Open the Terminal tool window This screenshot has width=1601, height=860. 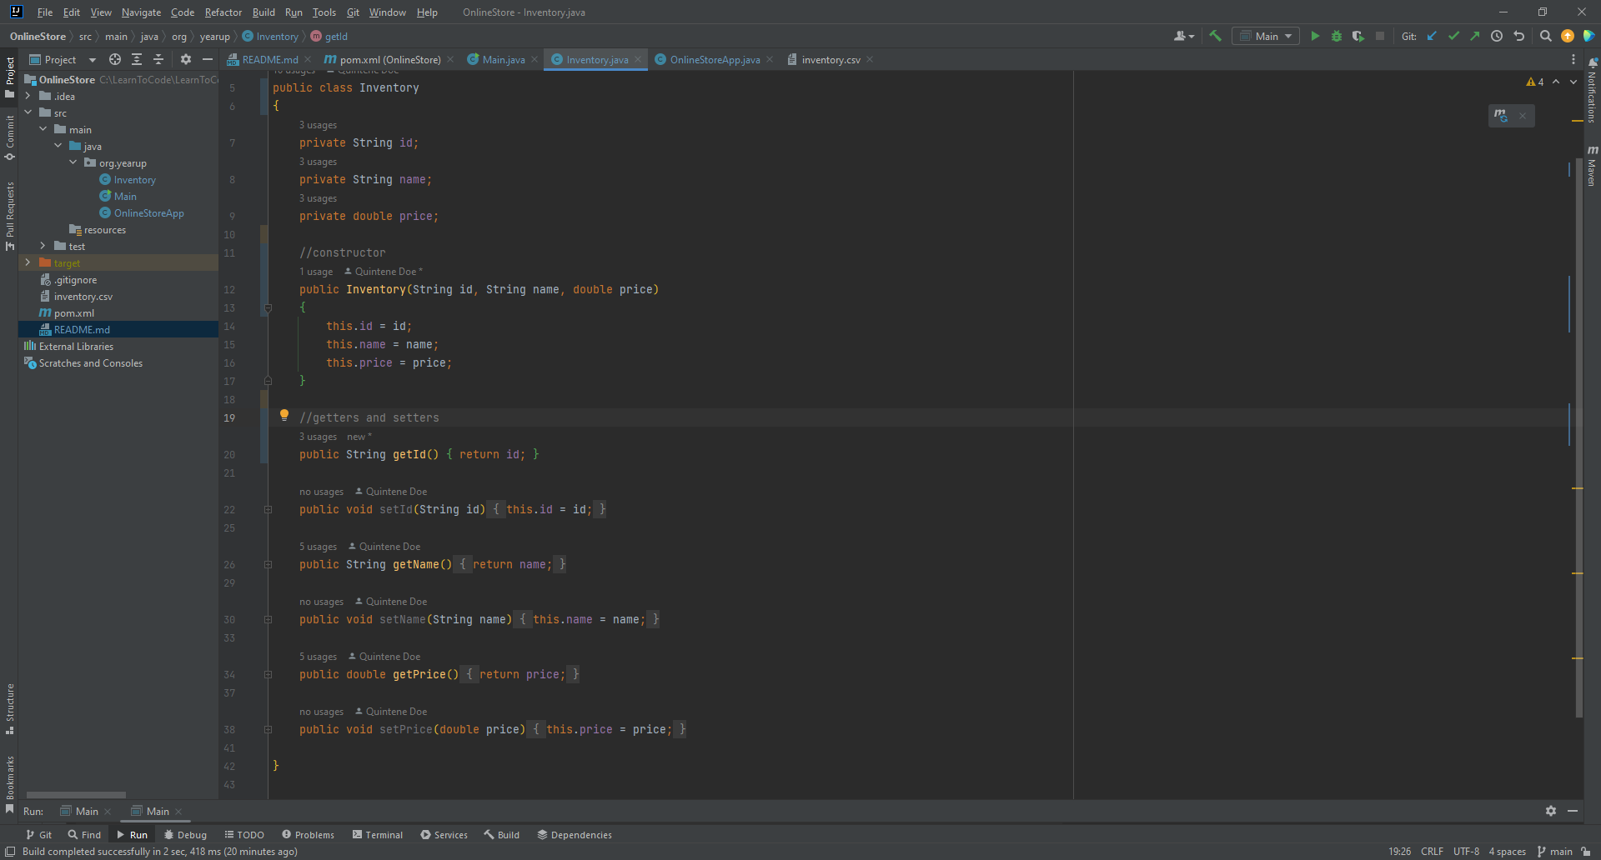point(377,834)
